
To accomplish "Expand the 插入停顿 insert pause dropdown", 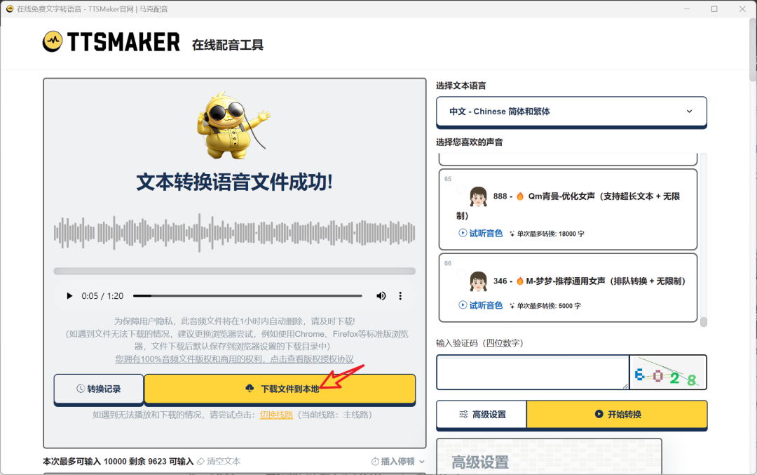I will tap(398, 462).
